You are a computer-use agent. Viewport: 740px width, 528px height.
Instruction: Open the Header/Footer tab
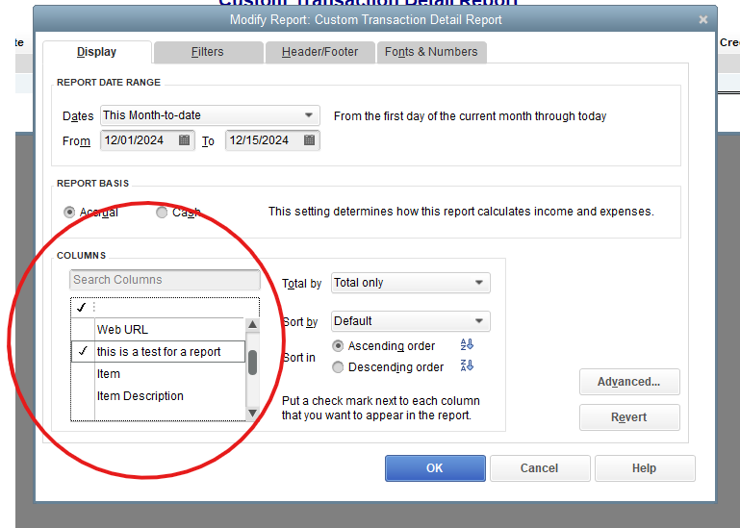coord(320,52)
